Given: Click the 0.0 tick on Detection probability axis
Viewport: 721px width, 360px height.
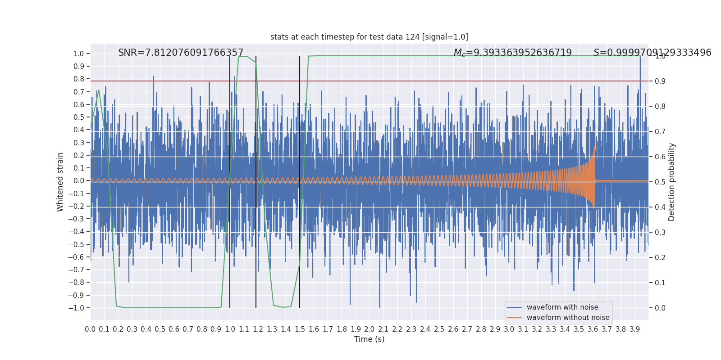Looking at the screenshot, I should pyautogui.click(x=660, y=308).
